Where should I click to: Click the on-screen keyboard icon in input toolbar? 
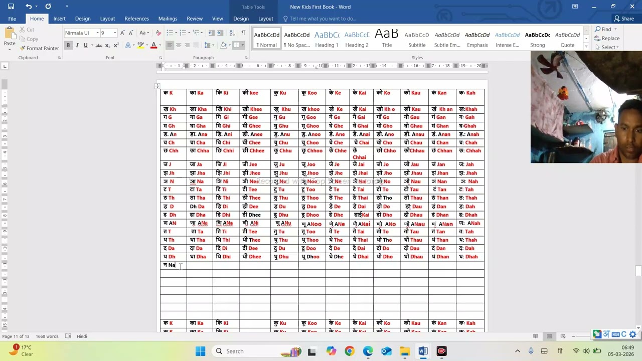[x=615, y=334]
